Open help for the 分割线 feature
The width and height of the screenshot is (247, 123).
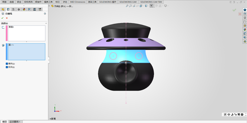coord(45,14)
